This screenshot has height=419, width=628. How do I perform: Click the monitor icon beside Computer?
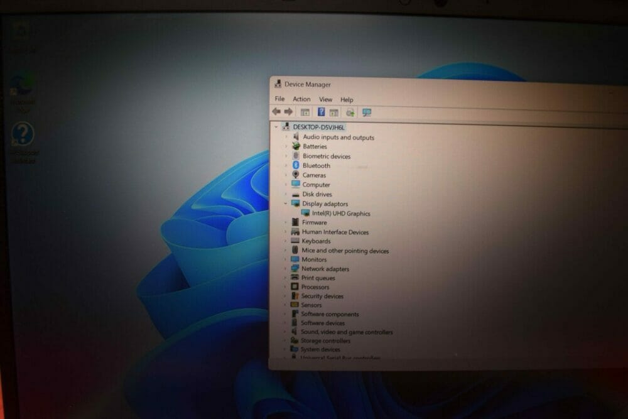(296, 184)
